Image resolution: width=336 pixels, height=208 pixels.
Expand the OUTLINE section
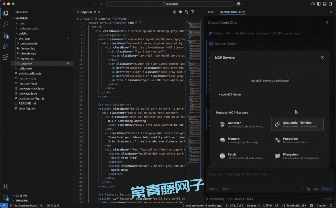point(21,196)
